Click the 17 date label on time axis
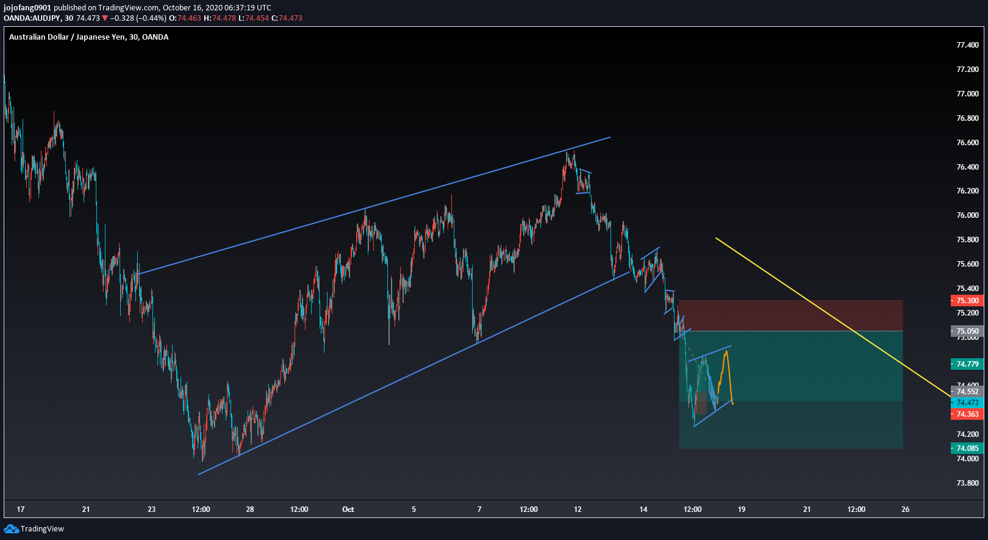The width and height of the screenshot is (988, 540). click(x=21, y=509)
